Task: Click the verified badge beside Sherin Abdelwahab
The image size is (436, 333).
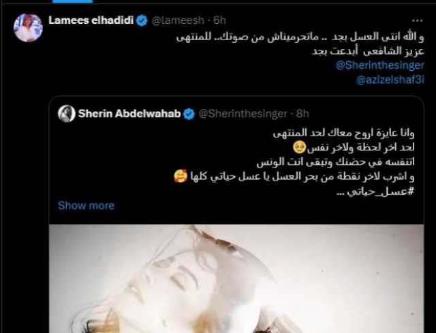Action: pyautogui.click(x=189, y=114)
